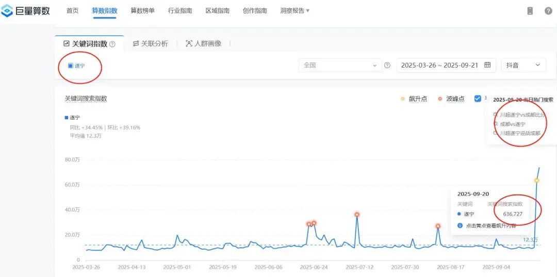Click the yellow surge point on 2025-09-20
557x277 pixels.
(x=537, y=181)
